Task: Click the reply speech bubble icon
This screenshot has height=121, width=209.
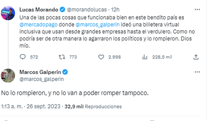Action: 23,57
